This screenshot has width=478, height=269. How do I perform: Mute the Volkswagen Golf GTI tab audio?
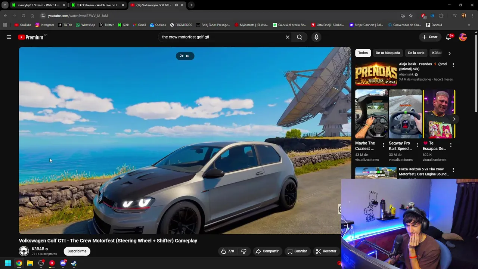(176, 5)
